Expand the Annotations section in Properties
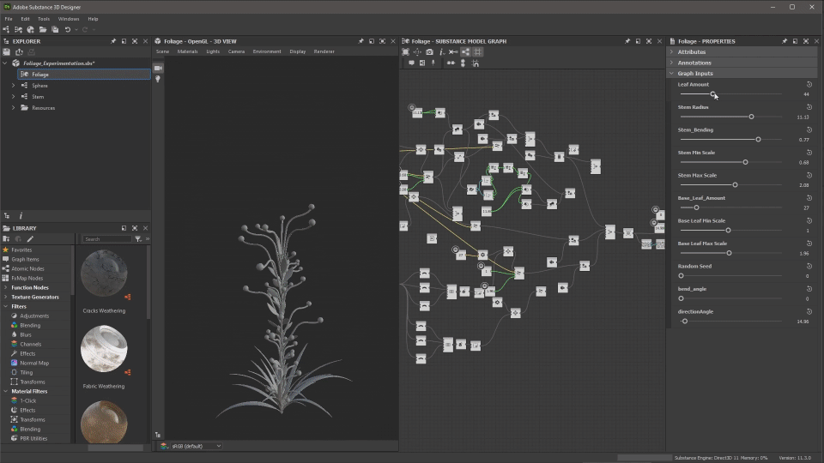 click(x=671, y=63)
